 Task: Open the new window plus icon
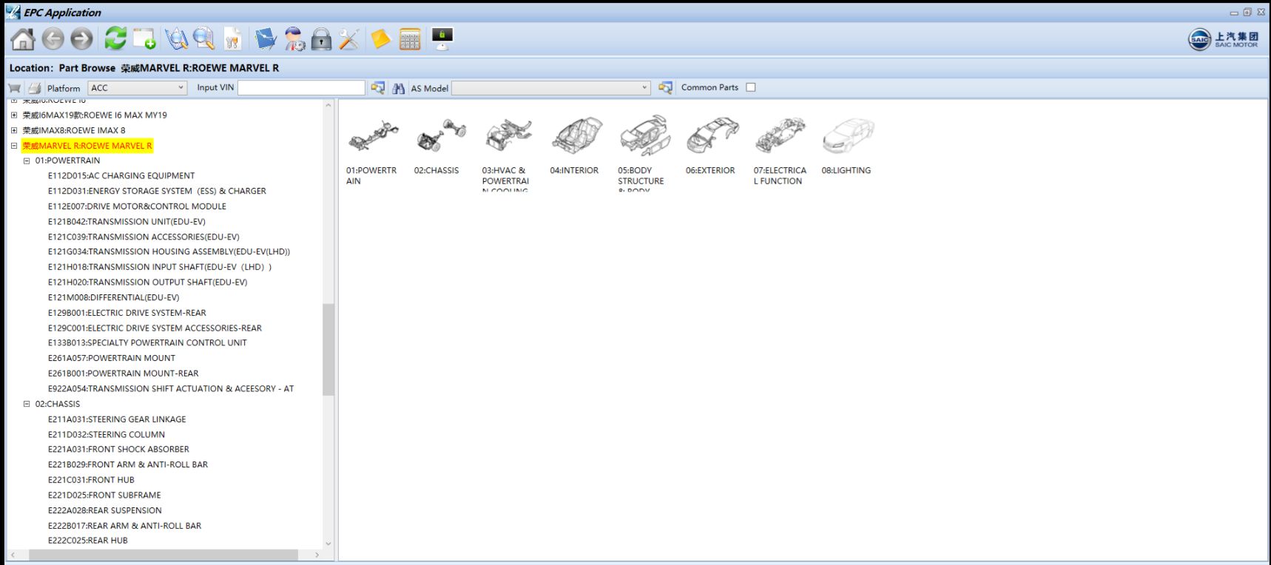(144, 38)
